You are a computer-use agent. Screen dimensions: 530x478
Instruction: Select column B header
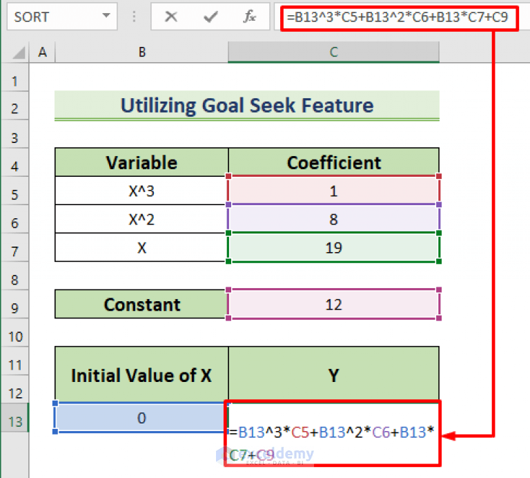(x=141, y=52)
